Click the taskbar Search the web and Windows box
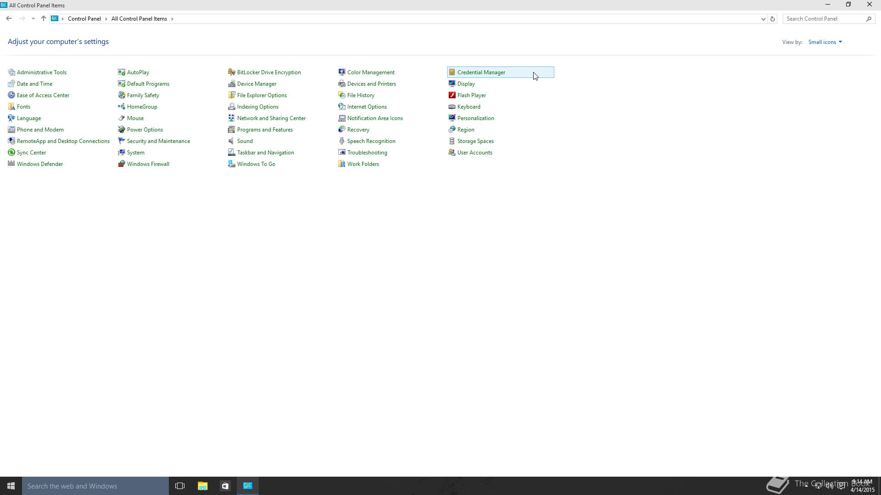The width and height of the screenshot is (881, 495). pos(95,486)
